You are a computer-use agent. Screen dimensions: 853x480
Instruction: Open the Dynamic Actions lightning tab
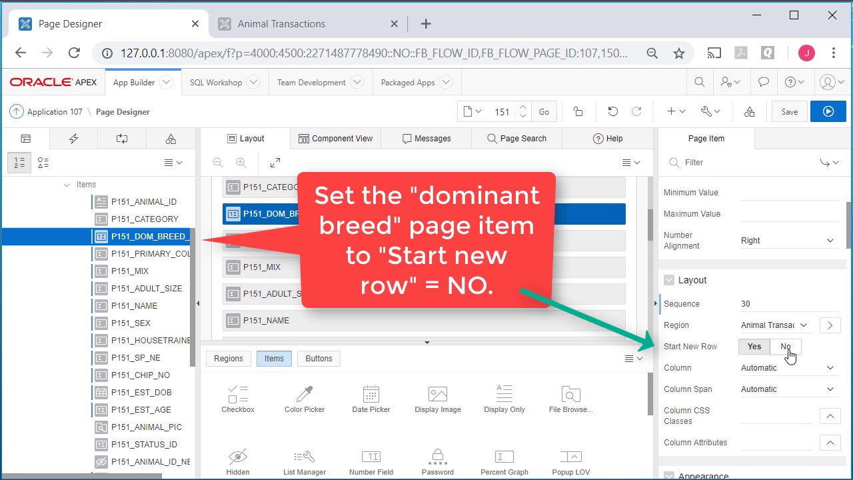click(x=74, y=139)
